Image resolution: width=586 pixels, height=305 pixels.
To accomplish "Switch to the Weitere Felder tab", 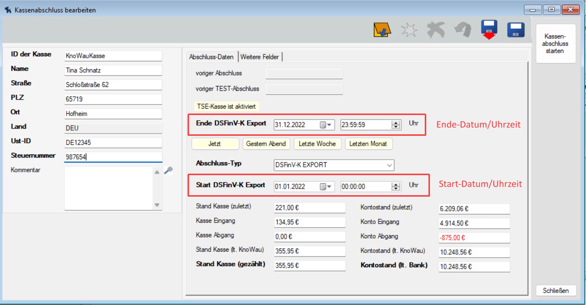I will tap(259, 57).
